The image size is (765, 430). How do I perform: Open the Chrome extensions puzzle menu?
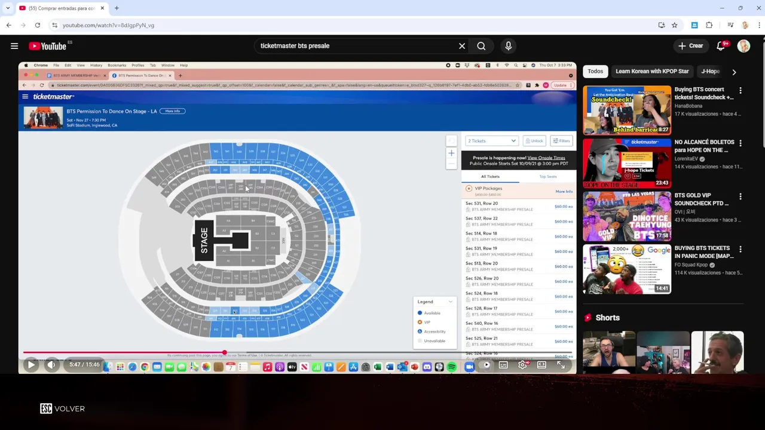[709, 25]
